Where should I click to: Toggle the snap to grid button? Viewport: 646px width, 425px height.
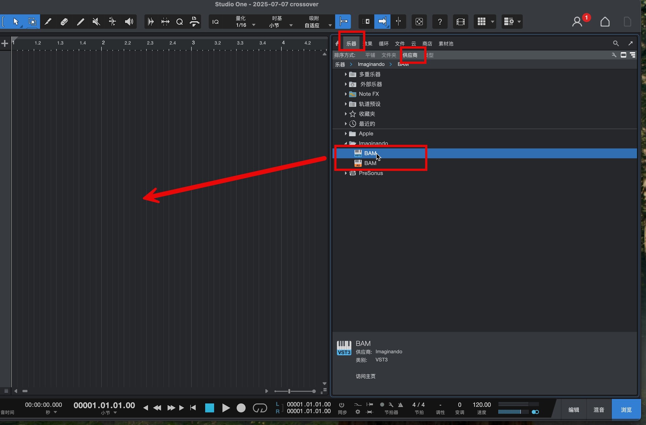pos(343,22)
